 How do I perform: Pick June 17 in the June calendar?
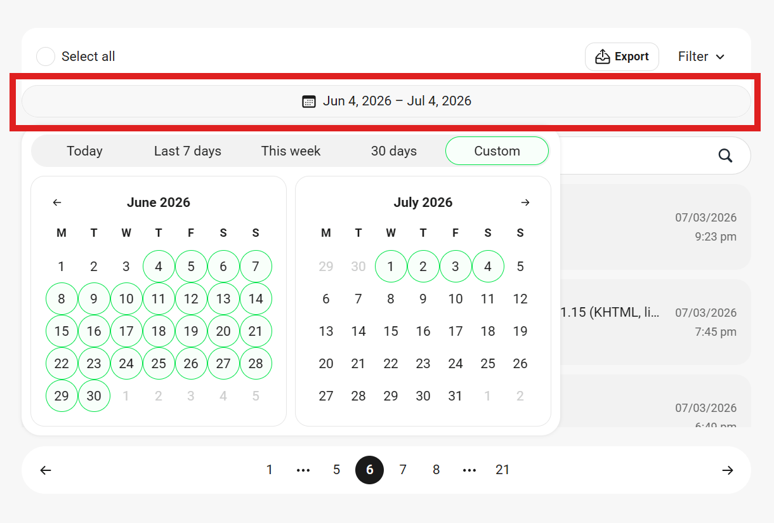[x=126, y=331]
